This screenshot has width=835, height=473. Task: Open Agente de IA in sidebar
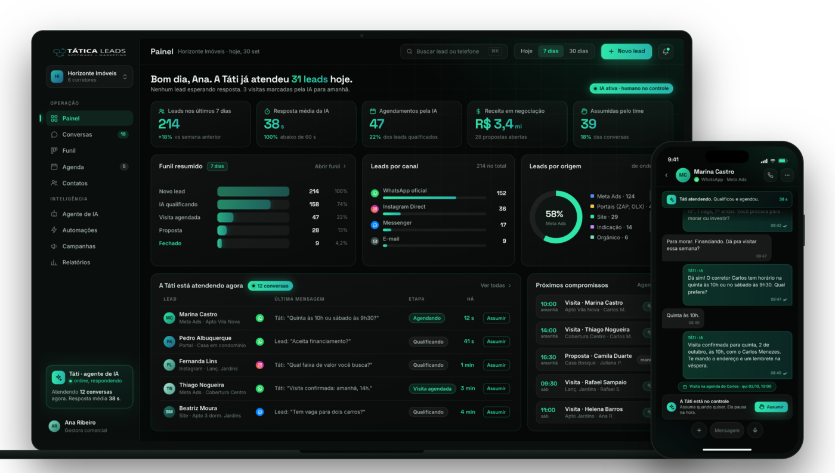pyautogui.click(x=89, y=214)
